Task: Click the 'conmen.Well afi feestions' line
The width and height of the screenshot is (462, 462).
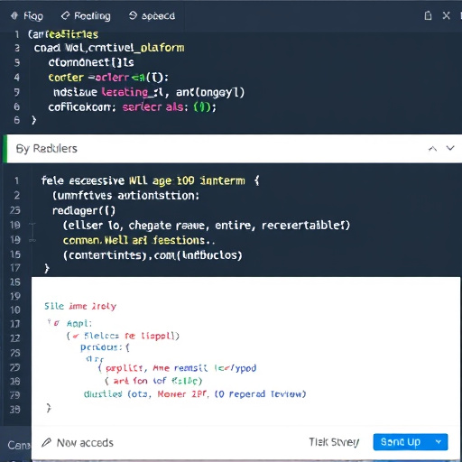Action: [139, 240]
